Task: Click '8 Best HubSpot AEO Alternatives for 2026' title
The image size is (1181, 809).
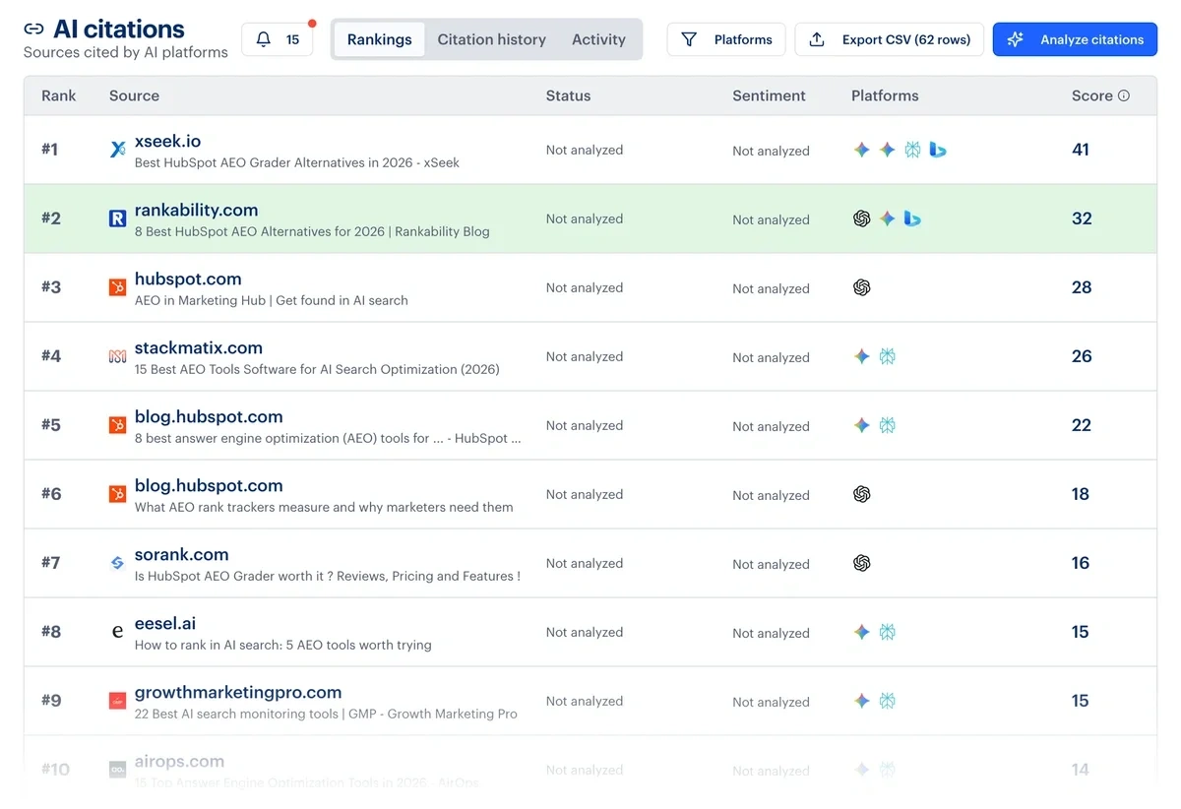Action: 312,231
